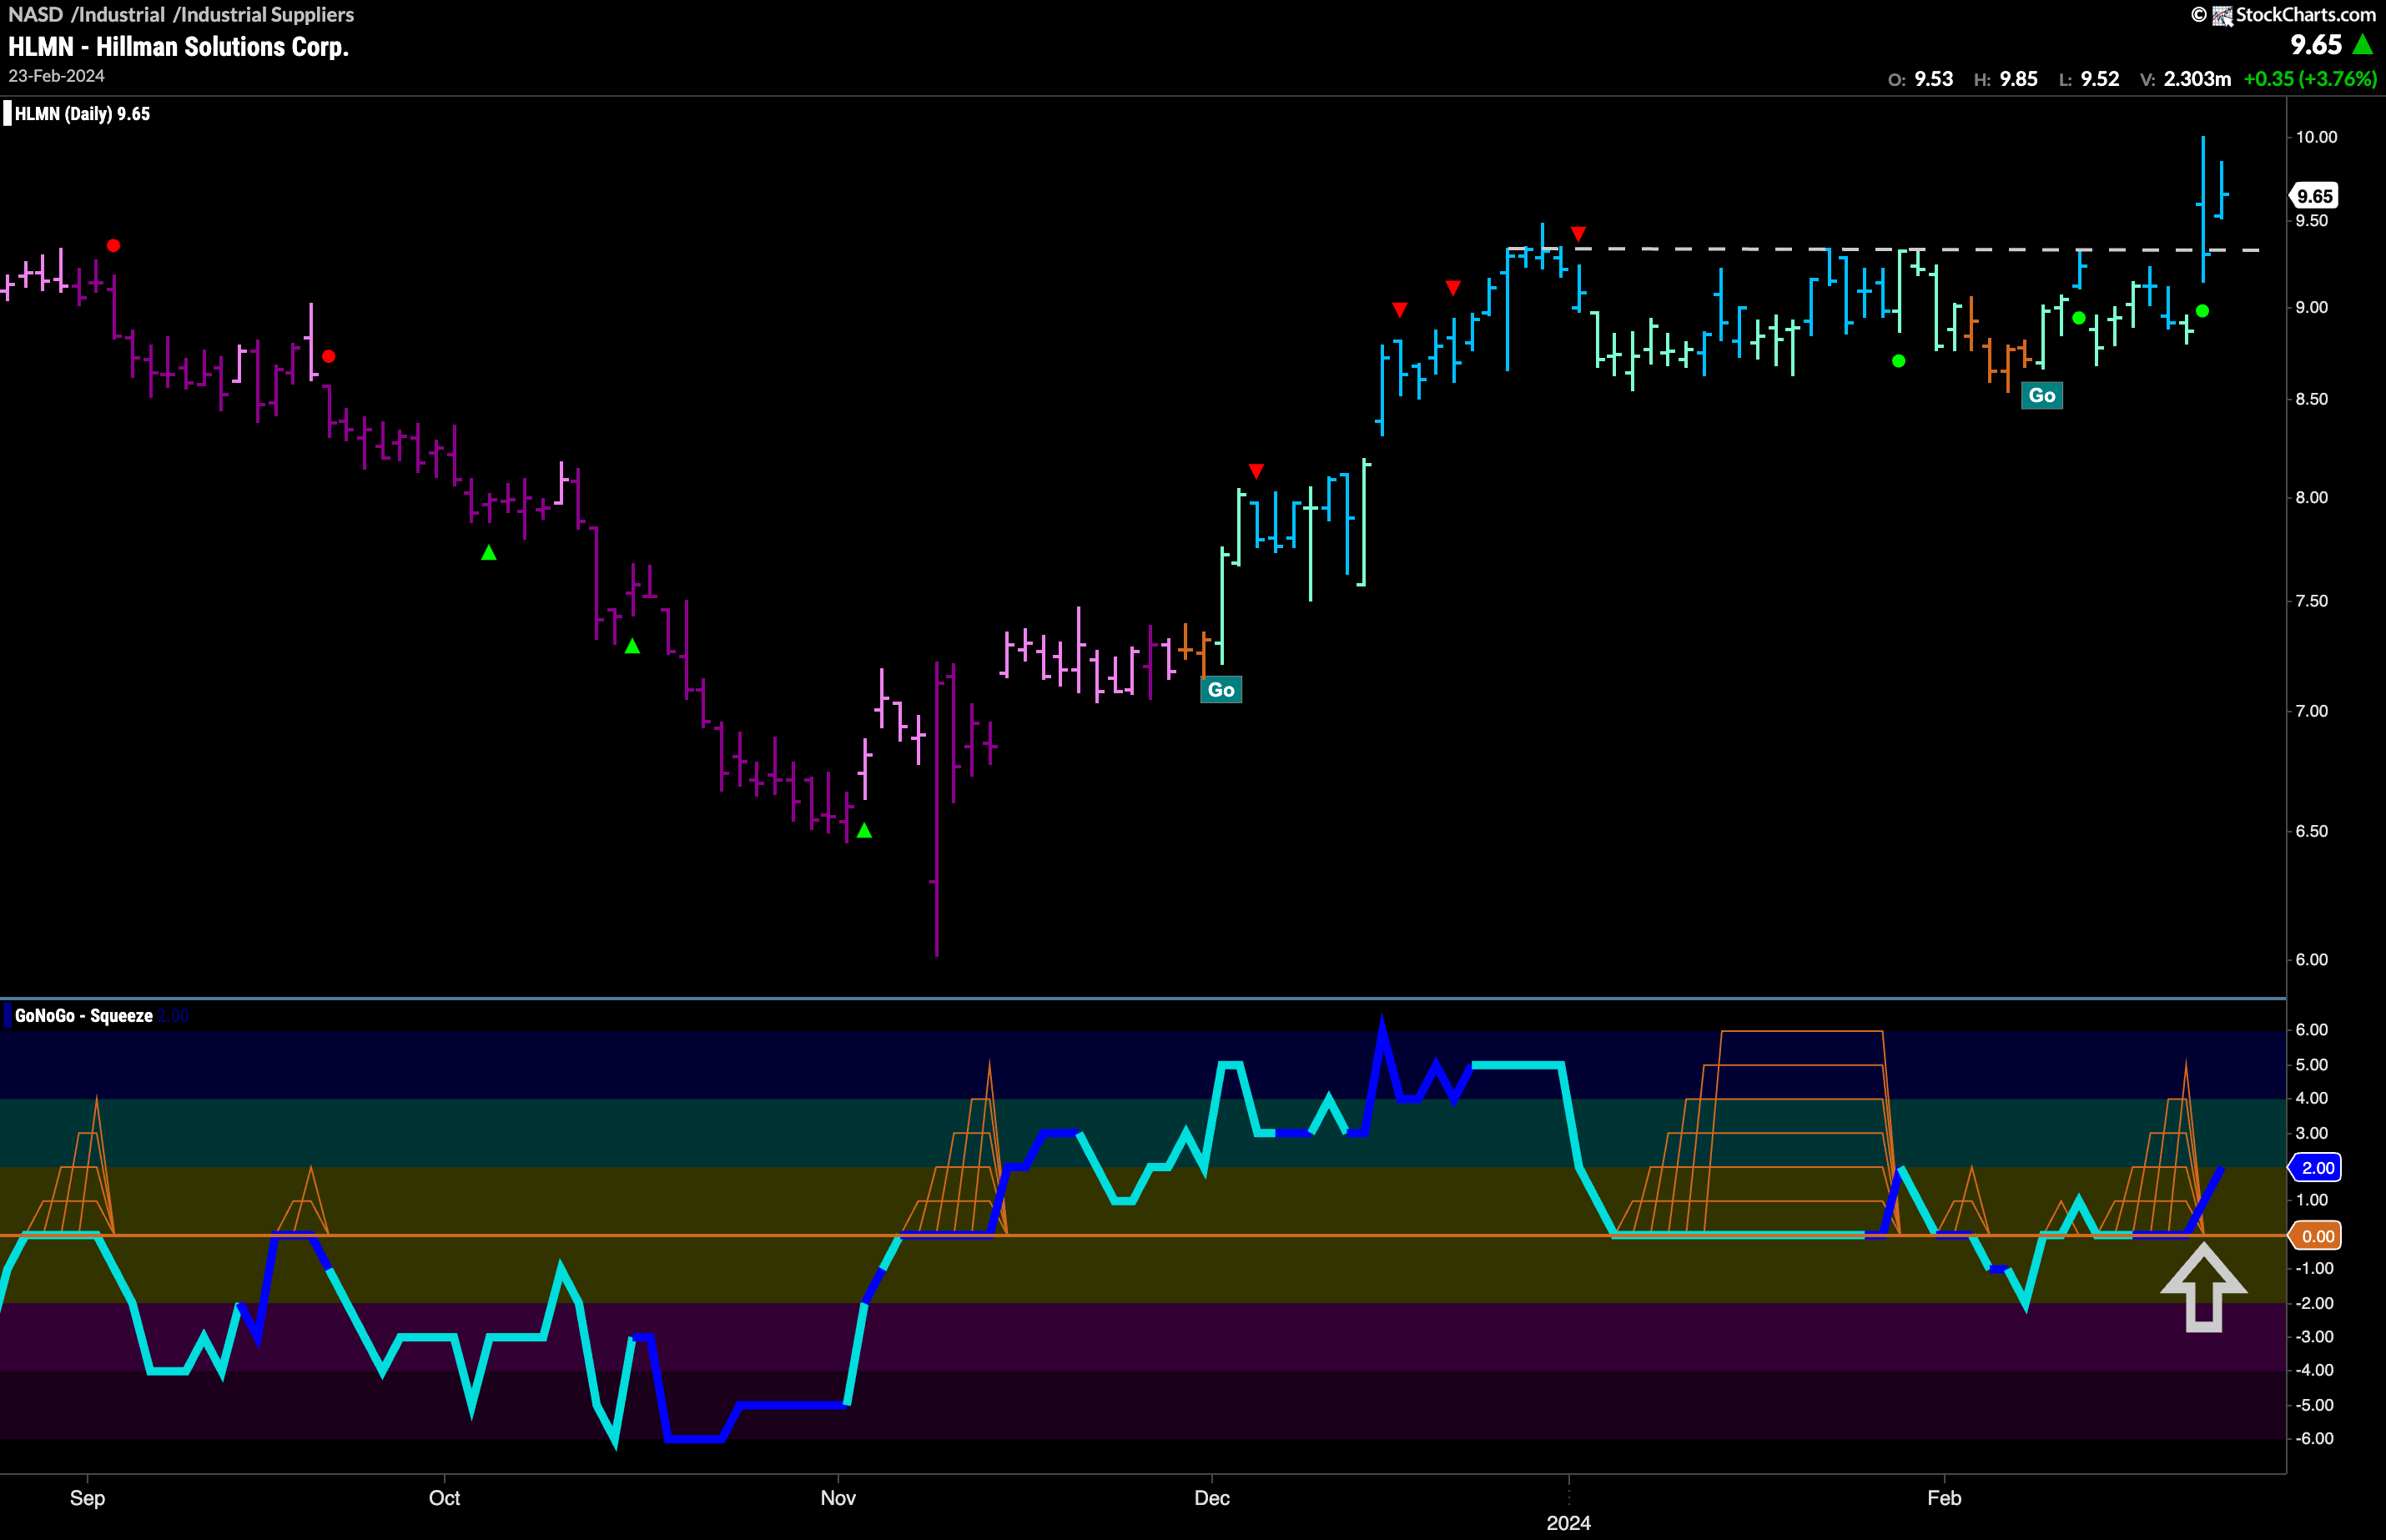2386x1540 pixels.
Task: Click the GoNoGo - Squeeze indicator label
Action: (x=84, y=1016)
